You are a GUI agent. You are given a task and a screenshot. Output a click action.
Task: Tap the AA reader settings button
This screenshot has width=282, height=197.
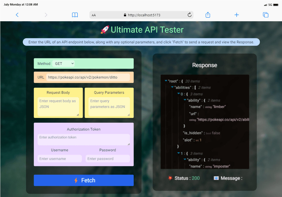[x=94, y=15]
